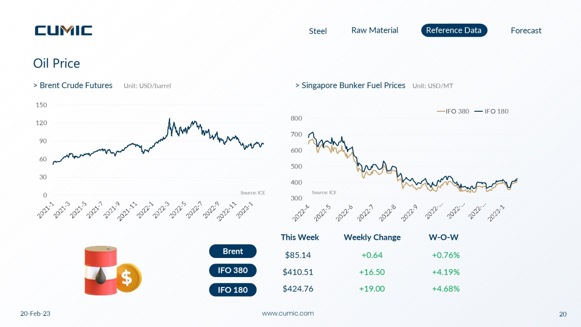
Task: Select the IFO 180 legend marker
Action: (478, 111)
